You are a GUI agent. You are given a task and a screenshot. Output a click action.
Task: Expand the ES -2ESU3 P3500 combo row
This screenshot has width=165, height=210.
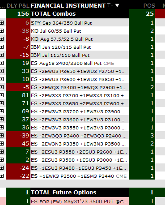click(2, 160)
